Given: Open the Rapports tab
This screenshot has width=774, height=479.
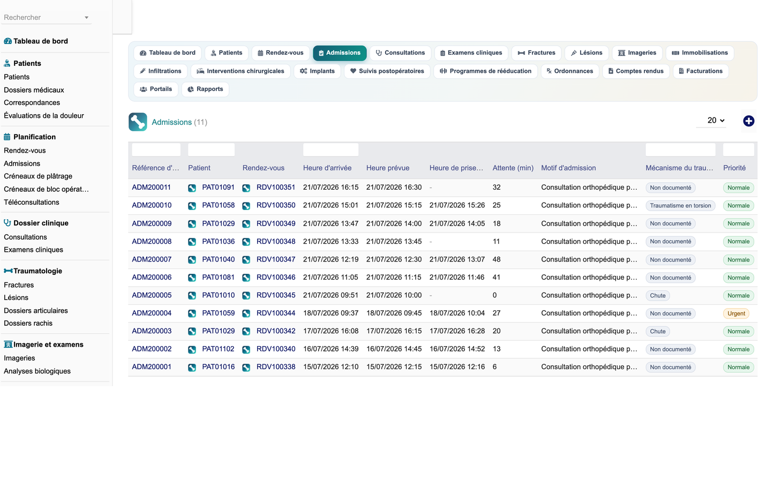Looking at the screenshot, I should click(205, 89).
